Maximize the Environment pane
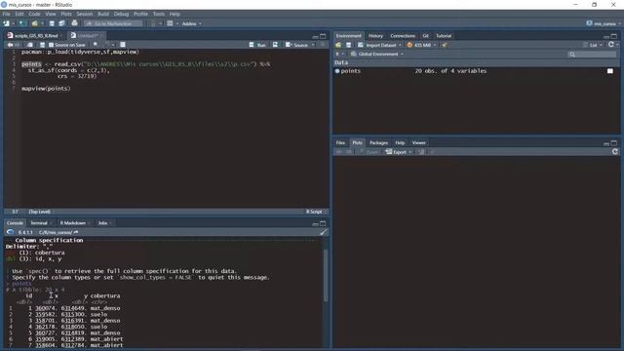The width and height of the screenshot is (624, 351). (x=614, y=36)
